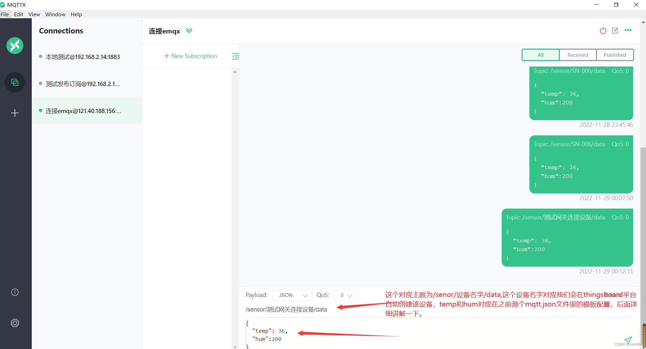This screenshot has width=646, height=349.
Task: Select connection 连接emqx@121.40.188.156
Action: click(x=87, y=111)
